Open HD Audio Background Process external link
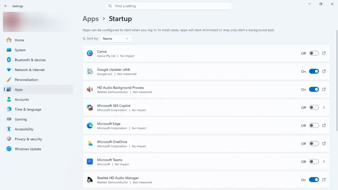This screenshot has height=190, width=338. 324,89
